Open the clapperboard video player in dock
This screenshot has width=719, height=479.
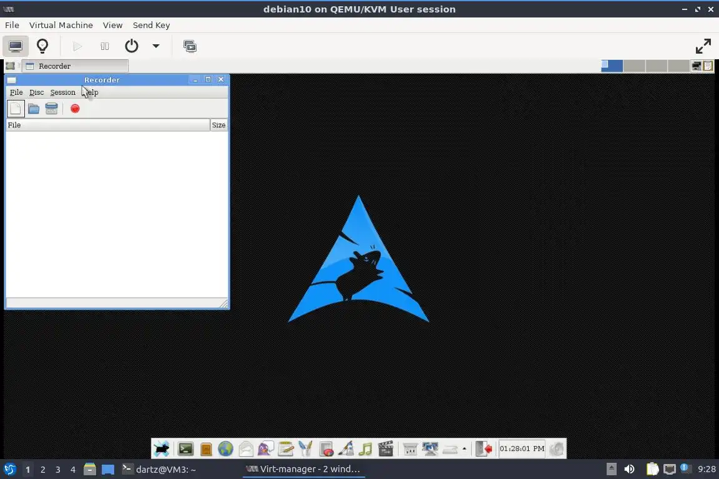click(386, 448)
